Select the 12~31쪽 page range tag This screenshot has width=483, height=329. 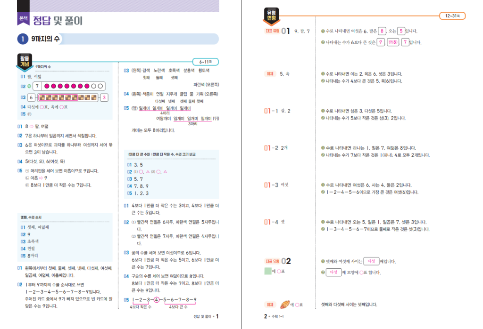point(452,16)
